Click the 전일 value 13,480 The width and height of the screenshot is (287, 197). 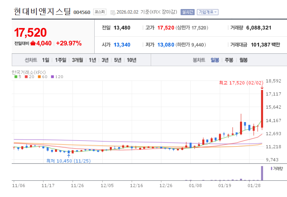[x=122, y=28]
